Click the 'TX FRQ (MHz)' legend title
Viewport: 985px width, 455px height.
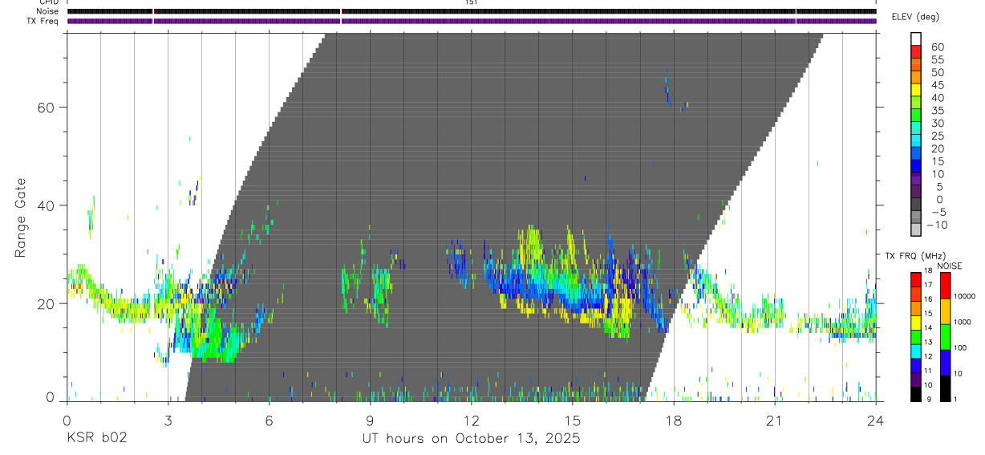[915, 256]
